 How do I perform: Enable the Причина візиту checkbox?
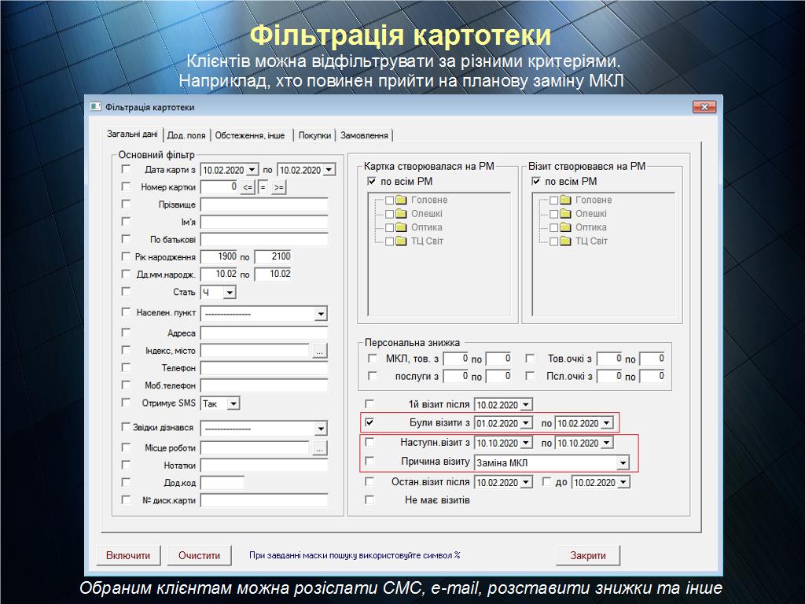(x=370, y=461)
